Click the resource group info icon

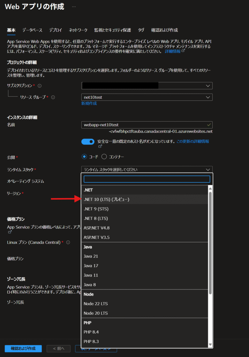tap(53, 97)
